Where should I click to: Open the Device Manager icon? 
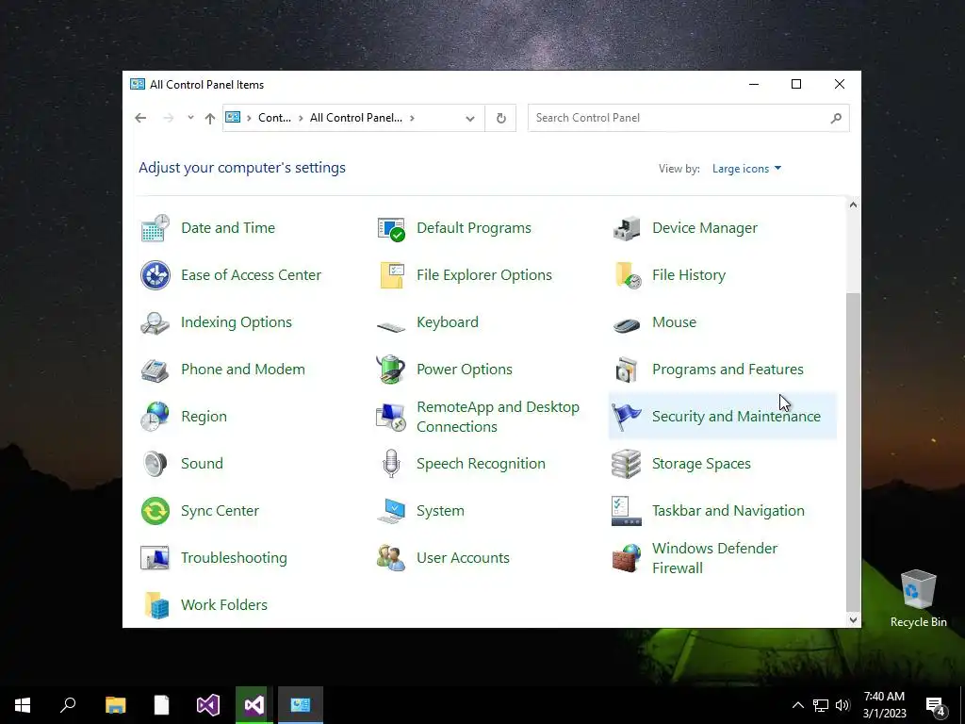tap(627, 228)
